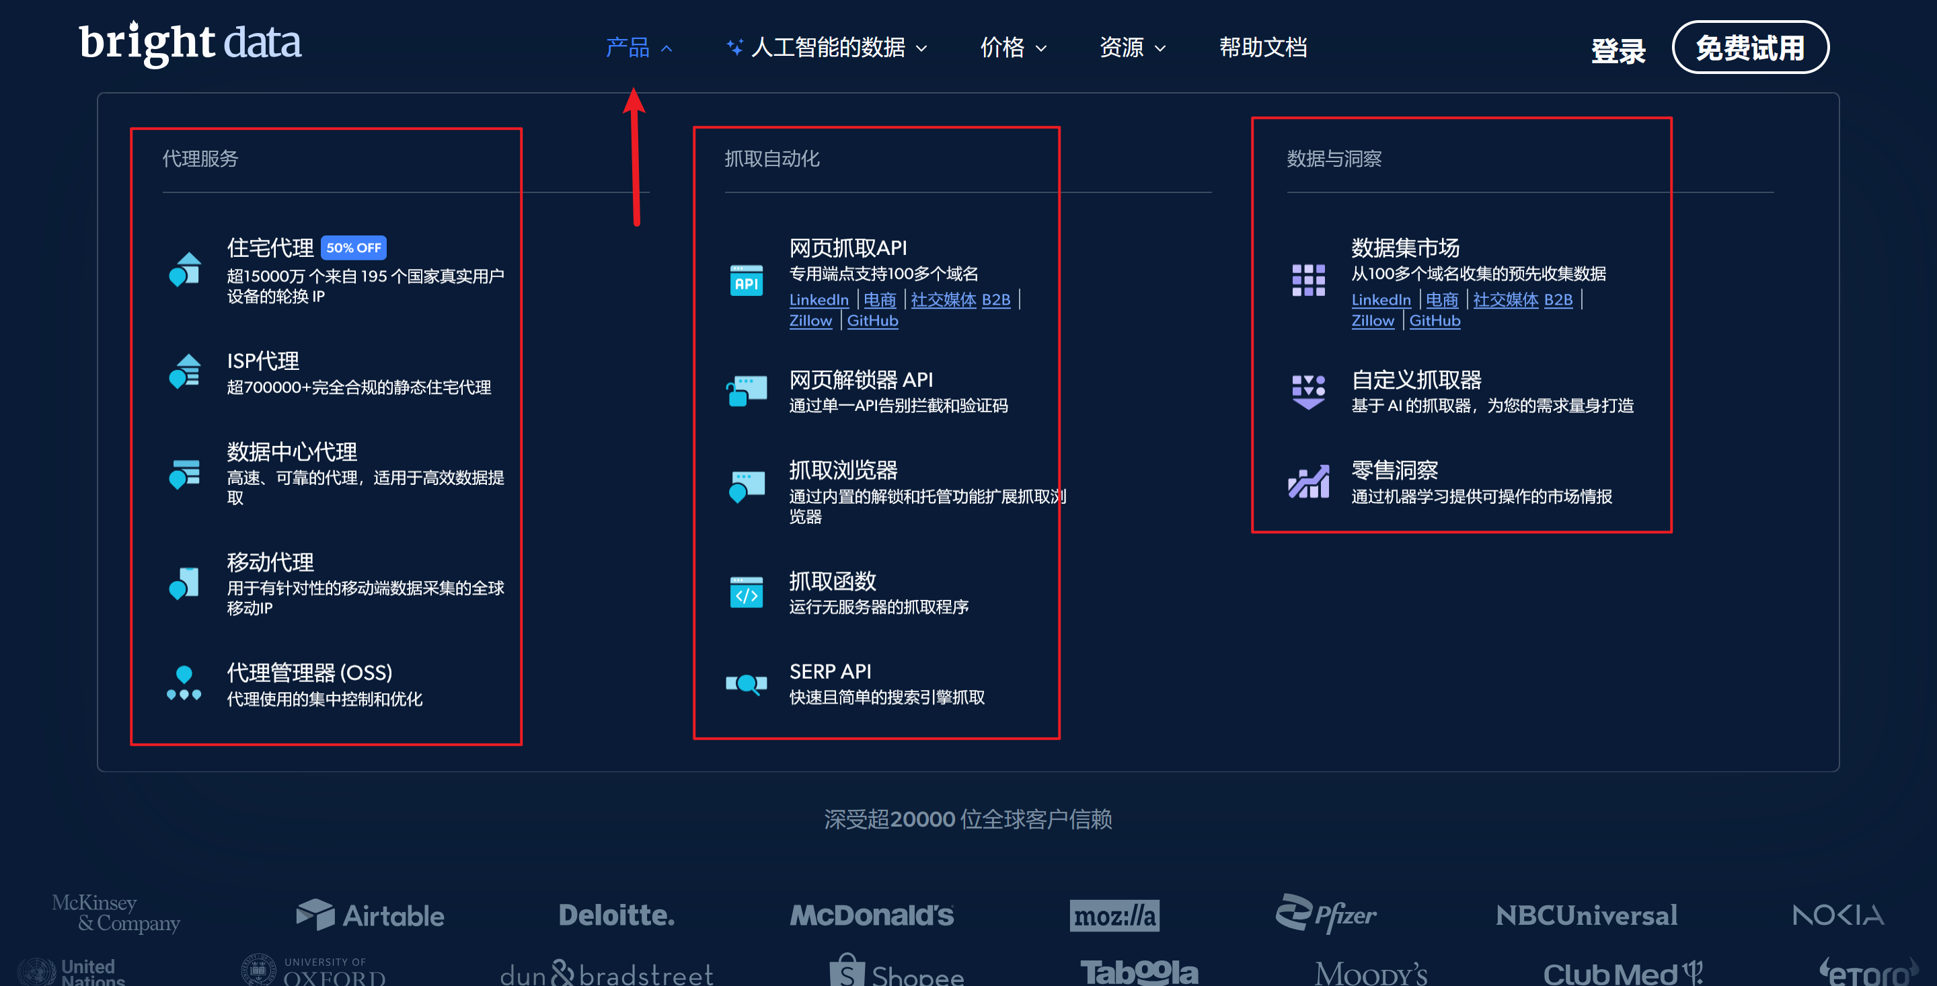Screen dimensions: 1937x986
Task: Click the 网页抓取API icon
Action: tap(746, 280)
